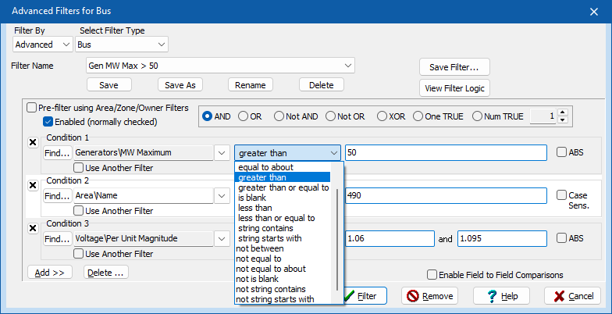This screenshot has height=314, width=612.
Task: Remove Condition 2 with its X icon
Action: tap(33, 185)
